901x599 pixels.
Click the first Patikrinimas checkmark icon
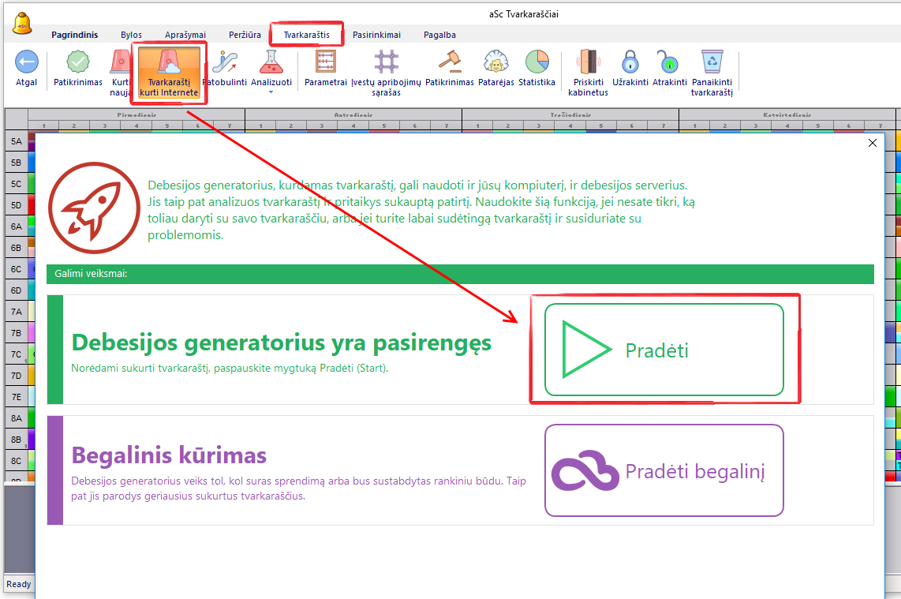[x=77, y=62]
